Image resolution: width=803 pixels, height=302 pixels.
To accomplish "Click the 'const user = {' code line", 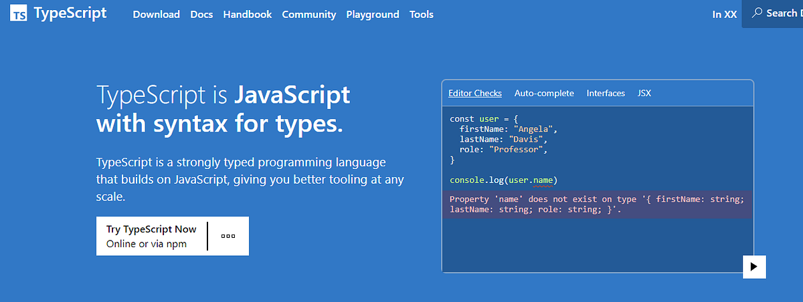I will pyautogui.click(x=483, y=120).
